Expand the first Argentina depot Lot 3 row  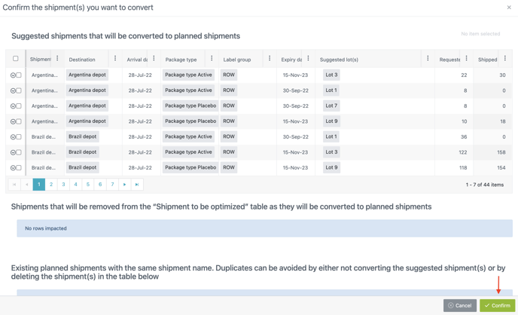coord(13,75)
